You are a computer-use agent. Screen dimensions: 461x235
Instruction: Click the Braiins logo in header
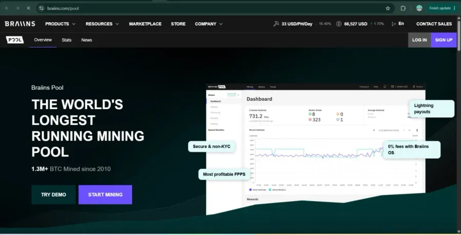coord(20,24)
